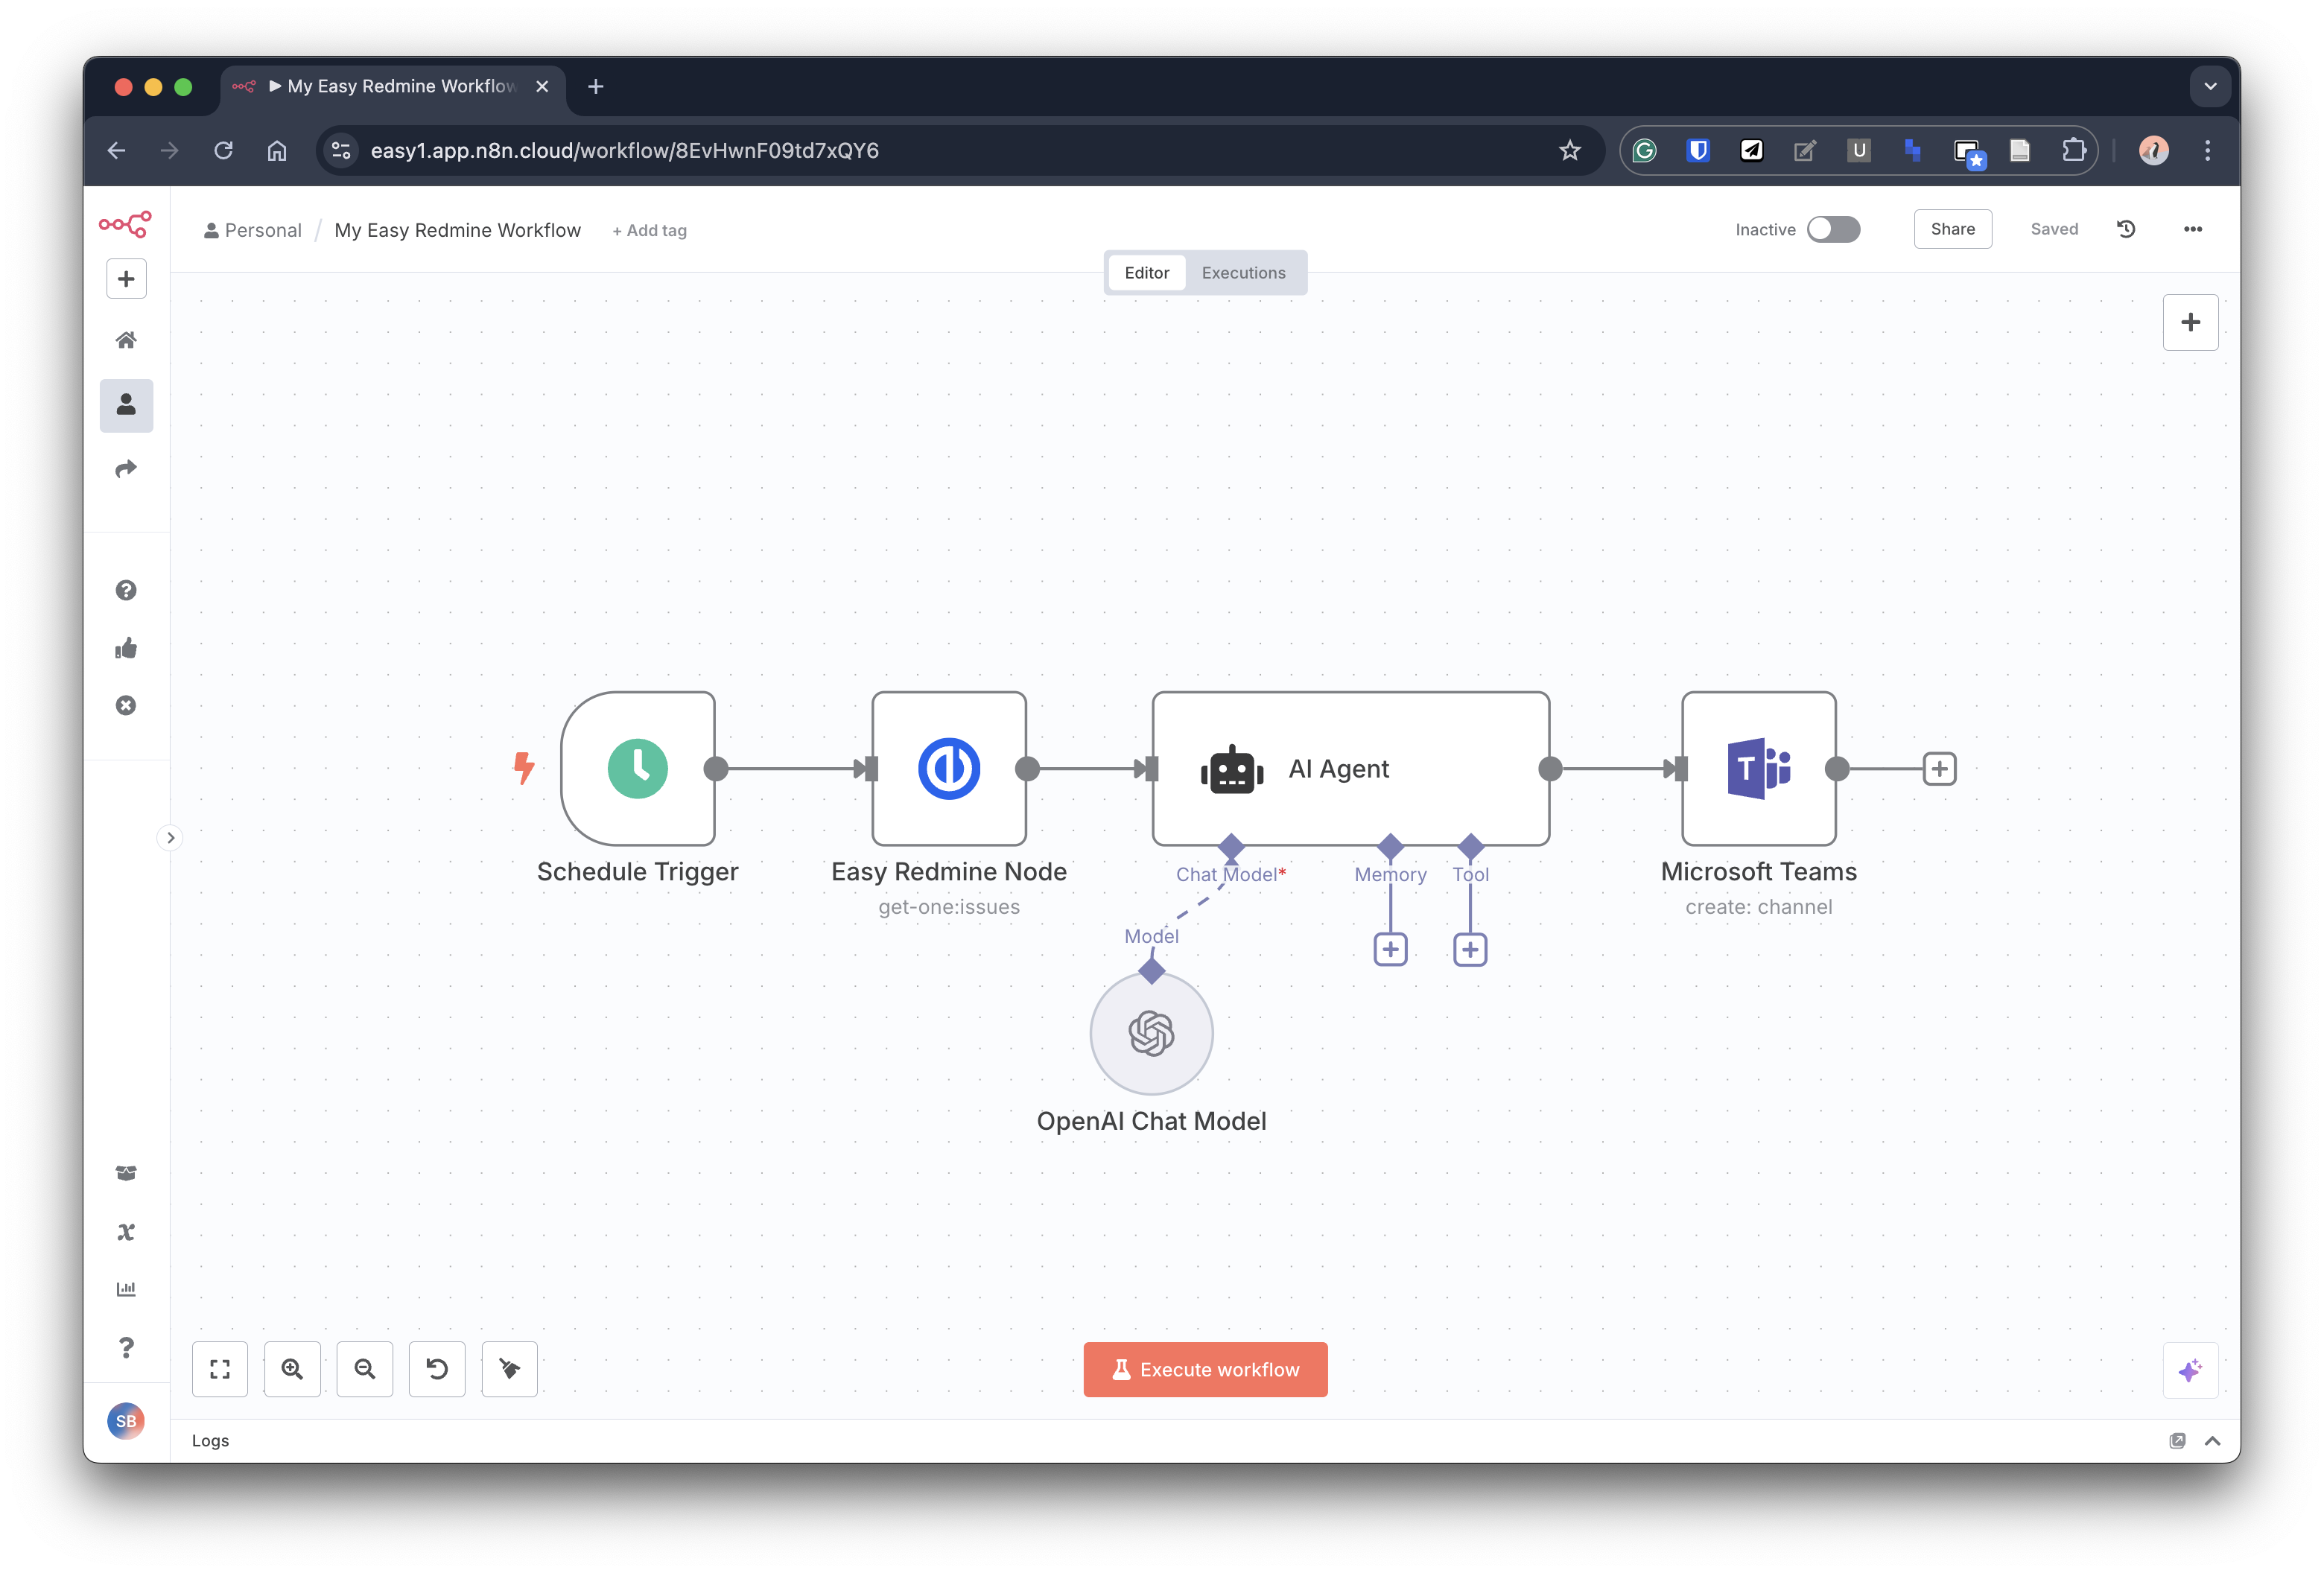Tidy up the workflow with the broom icon
The image size is (2324, 1573).
coord(509,1369)
